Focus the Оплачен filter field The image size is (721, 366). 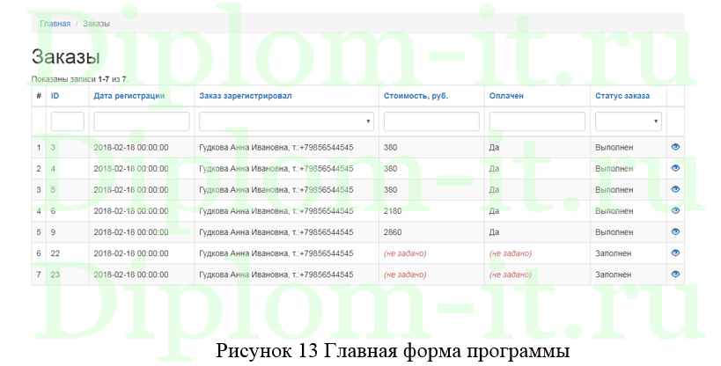tap(537, 121)
